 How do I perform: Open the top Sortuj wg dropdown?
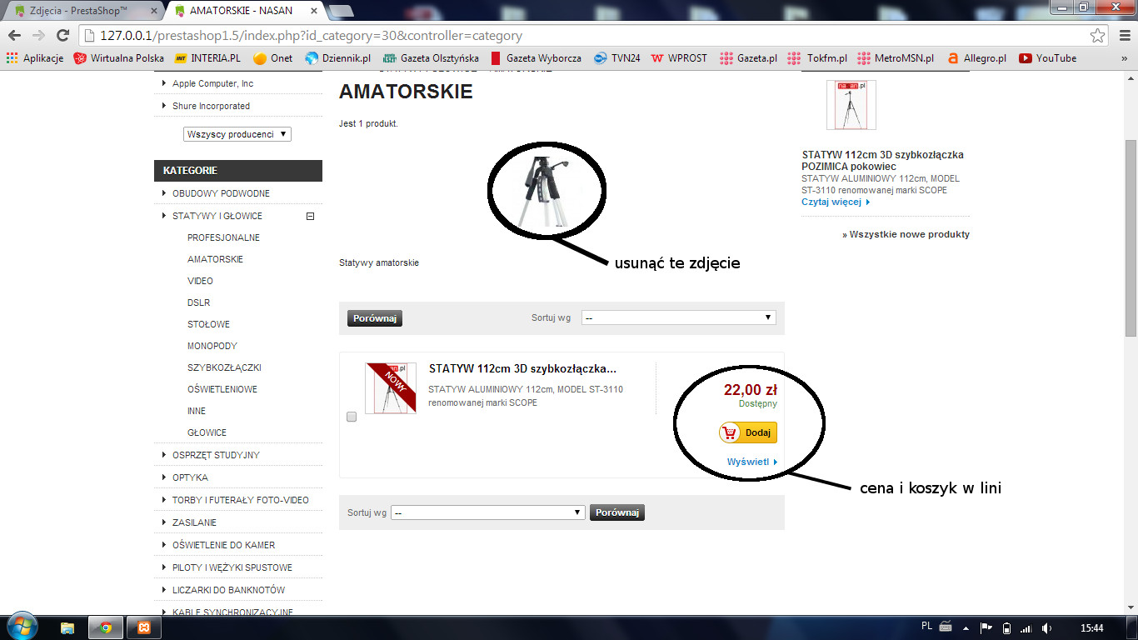(x=679, y=317)
